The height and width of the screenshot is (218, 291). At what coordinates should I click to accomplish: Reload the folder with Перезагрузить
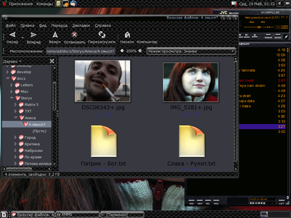click(x=102, y=35)
